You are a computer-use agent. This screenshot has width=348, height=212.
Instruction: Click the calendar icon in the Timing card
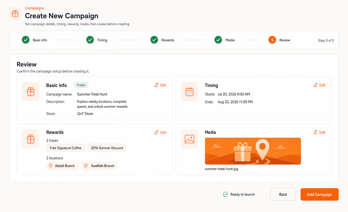[189, 92]
